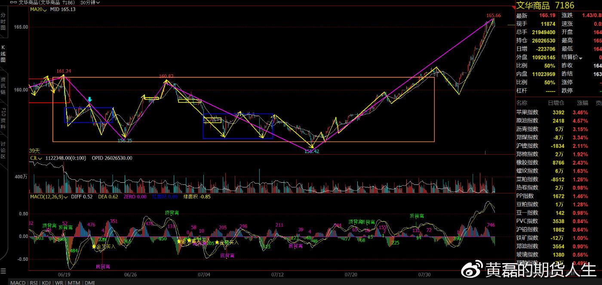Switch to KDJ indicator tab

(x=47, y=282)
